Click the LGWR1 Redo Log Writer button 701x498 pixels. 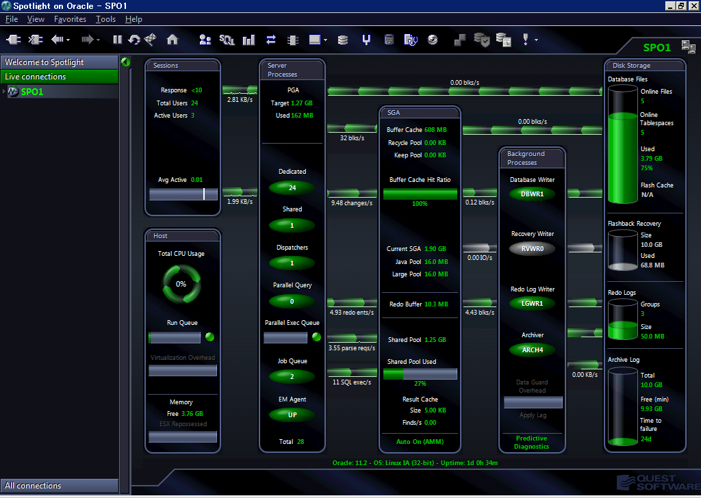click(532, 303)
